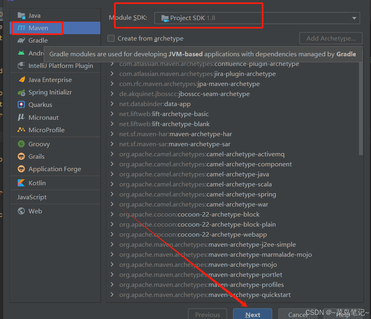
Task: Click the IntelliJ Platform Plugin icon
Action: click(x=21, y=65)
